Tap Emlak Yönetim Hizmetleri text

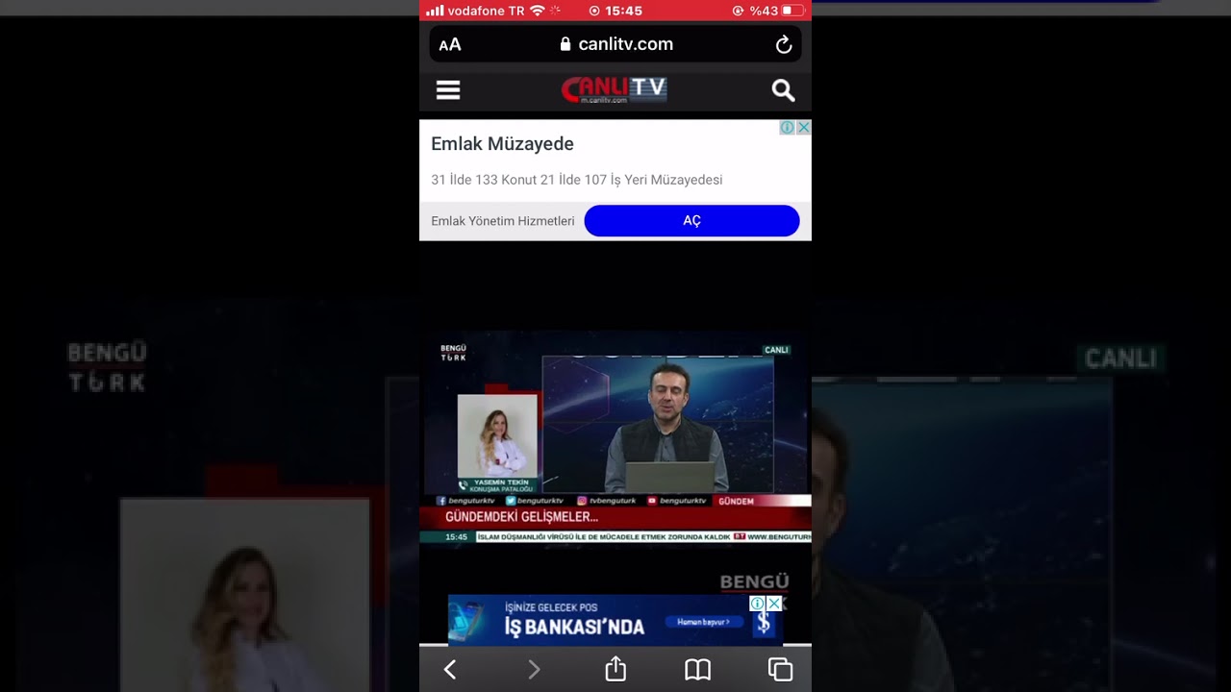502,221
